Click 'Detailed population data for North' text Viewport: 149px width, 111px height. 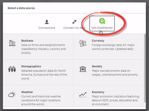click(x=43, y=71)
